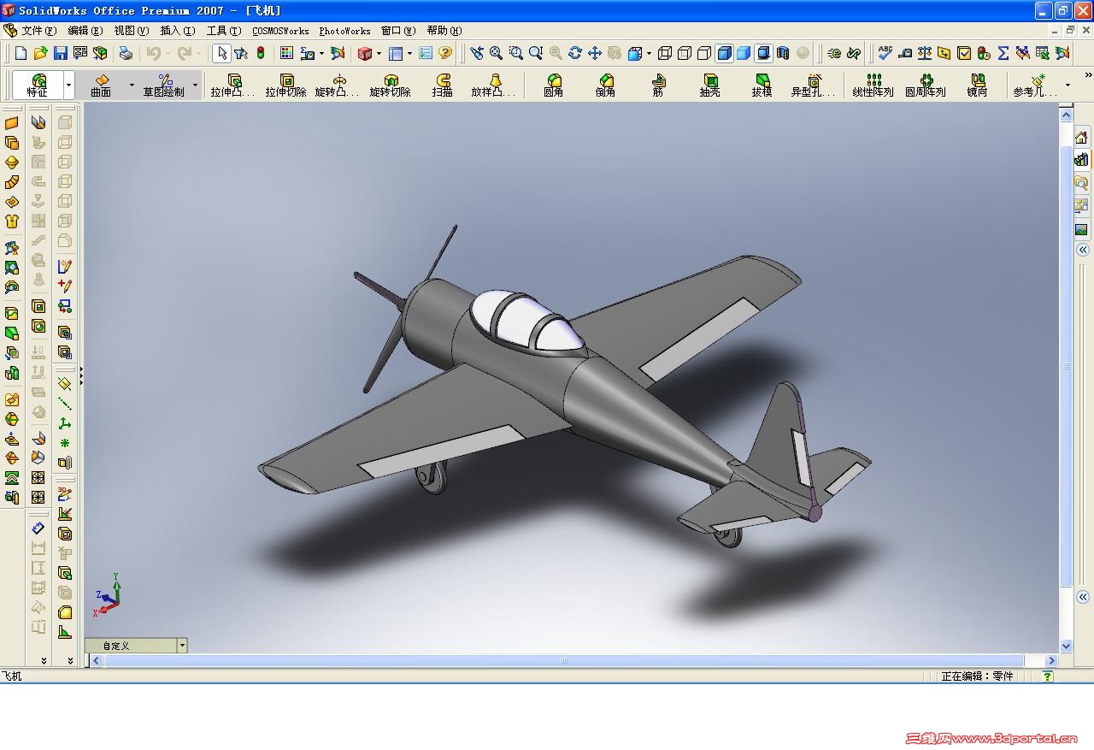Open the 特征 (Features) dropdown arrow
The width and height of the screenshot is (1094, 750).
coord(69,85)
